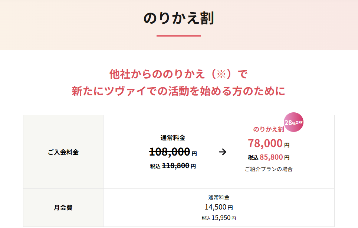The height and width of the screenshot is (228, 358).
Task: Click the struck-through 税込 118,800 円 price
Action: [173, 166]
